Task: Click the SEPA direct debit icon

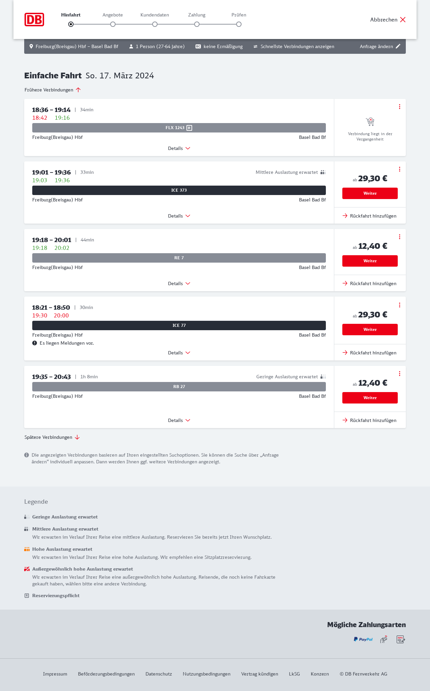Action: (x=401, y=639)
